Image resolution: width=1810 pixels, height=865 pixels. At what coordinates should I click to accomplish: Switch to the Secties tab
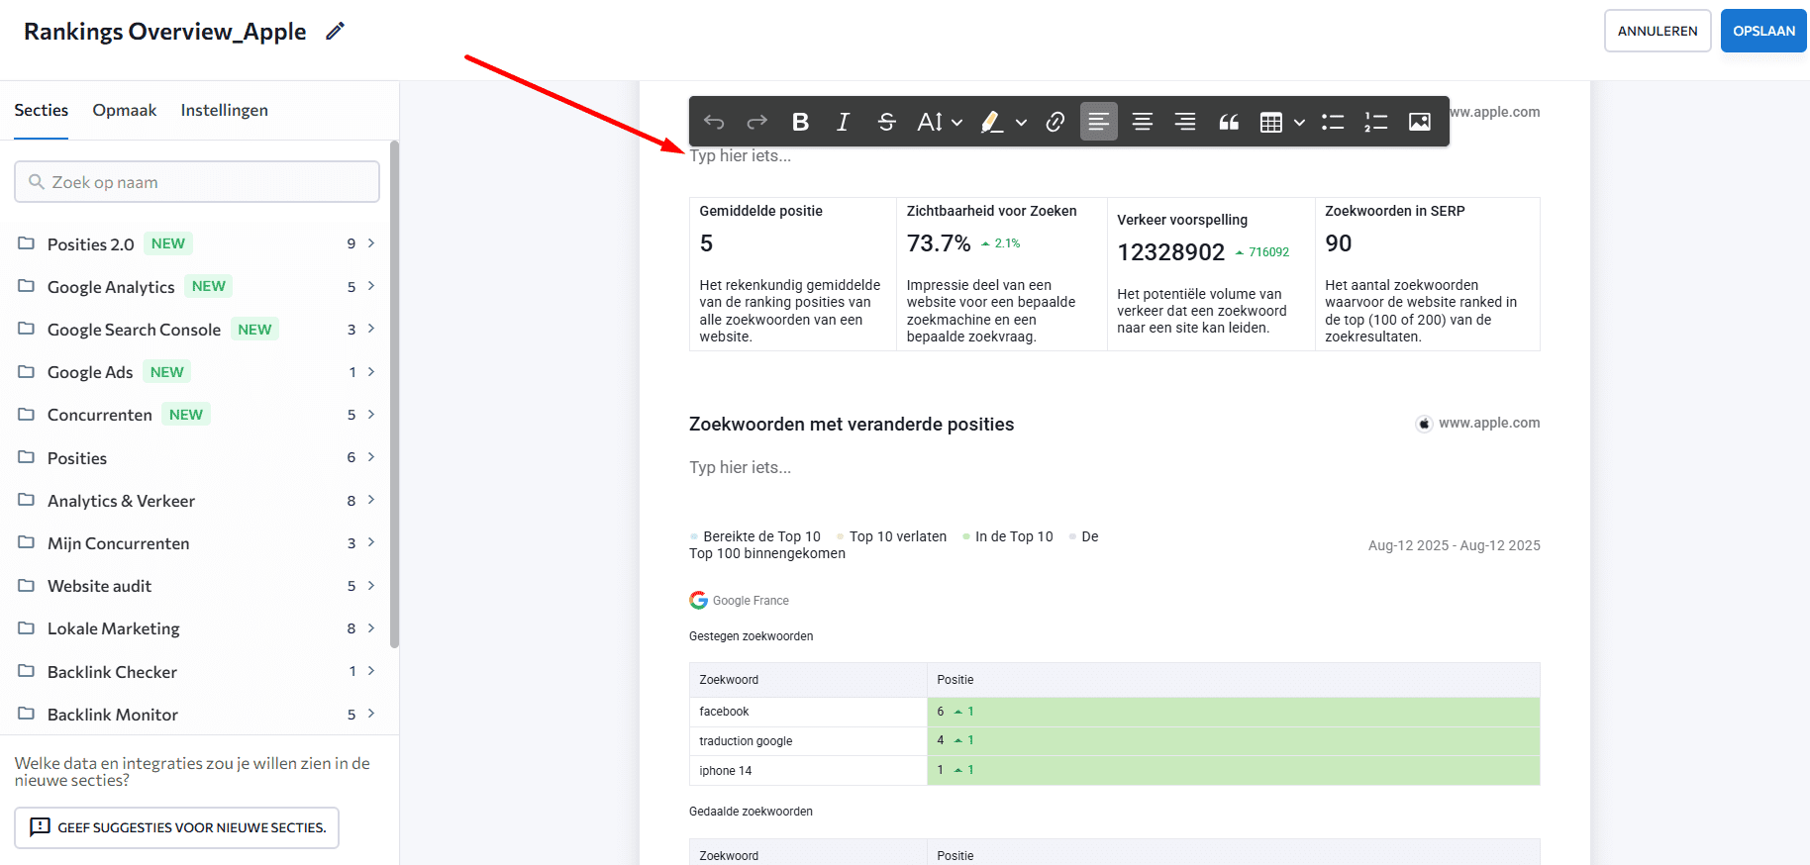(42, 110)
